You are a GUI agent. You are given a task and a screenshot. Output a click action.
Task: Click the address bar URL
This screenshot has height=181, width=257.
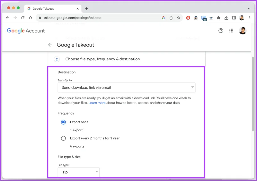point(73,18)
